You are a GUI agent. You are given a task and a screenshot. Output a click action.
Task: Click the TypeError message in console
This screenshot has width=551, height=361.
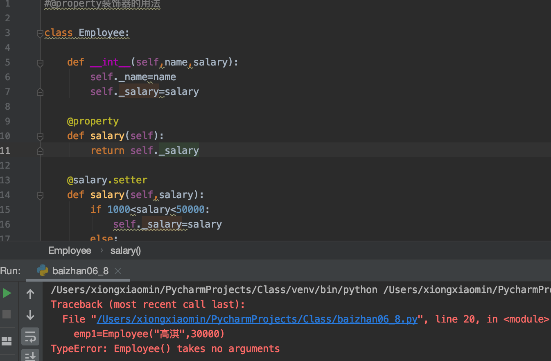click(165, 349)
